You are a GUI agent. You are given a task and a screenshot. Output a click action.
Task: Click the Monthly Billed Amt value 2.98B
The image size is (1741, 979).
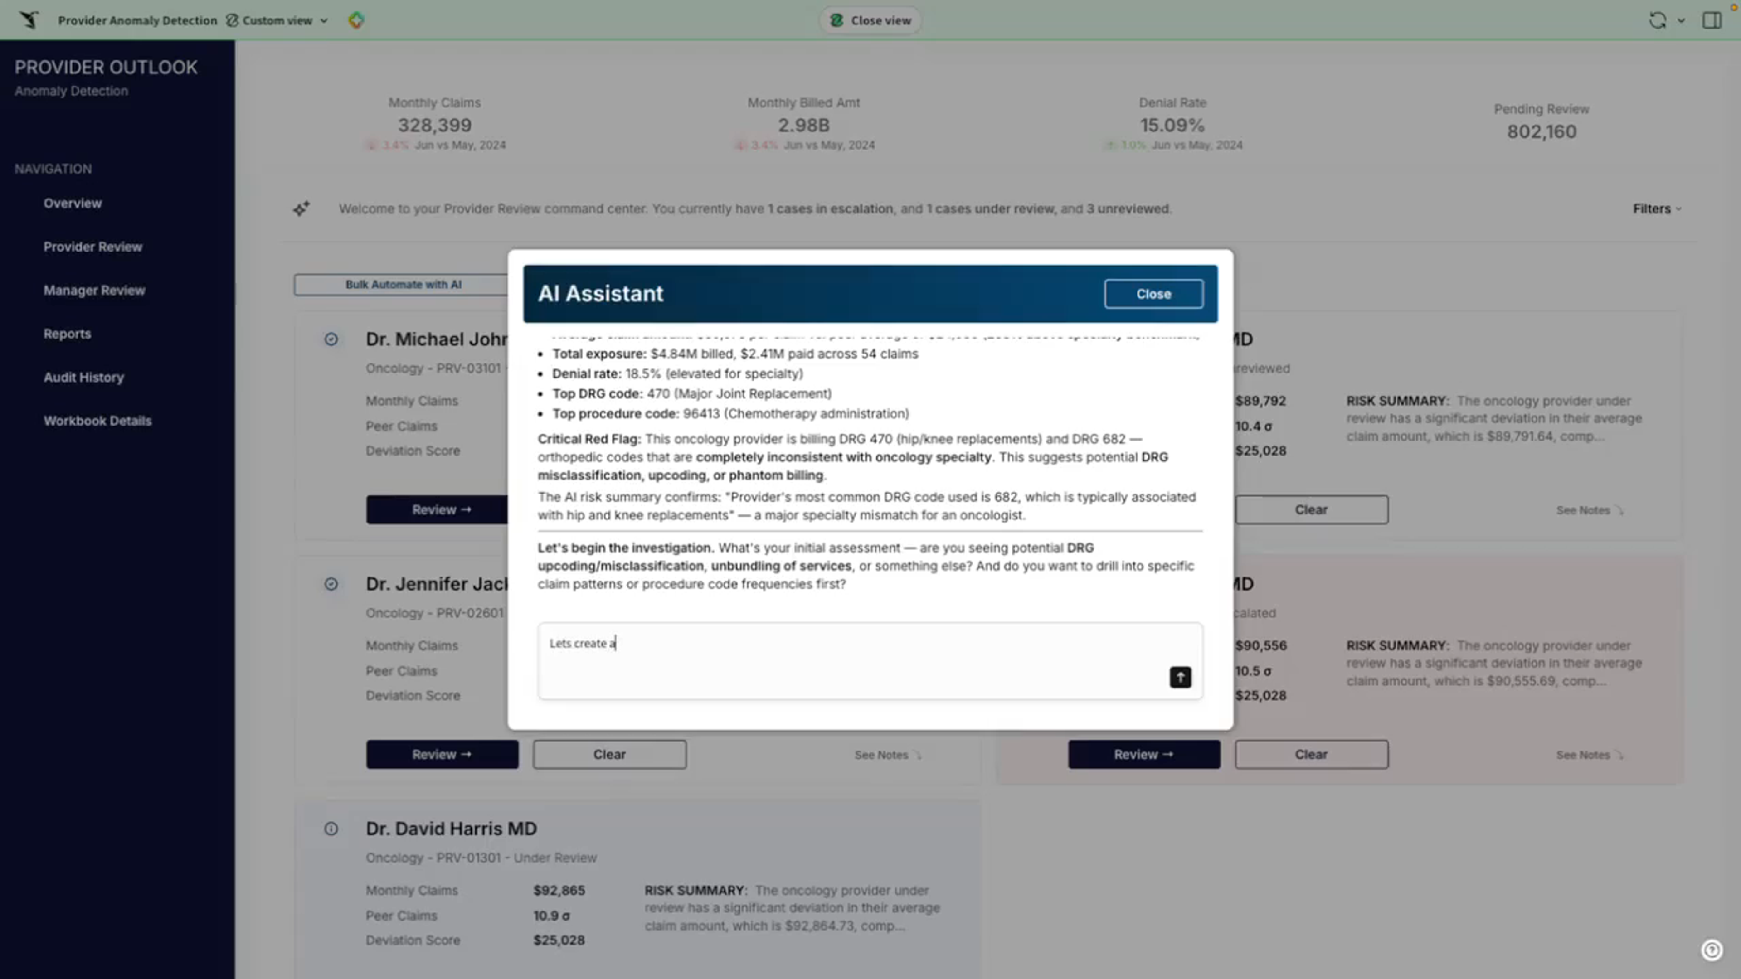coord(803,125)
